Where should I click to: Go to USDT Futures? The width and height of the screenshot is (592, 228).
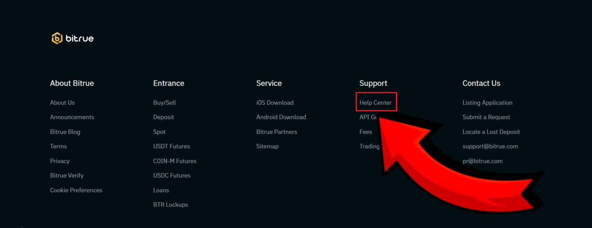[171, 146]
